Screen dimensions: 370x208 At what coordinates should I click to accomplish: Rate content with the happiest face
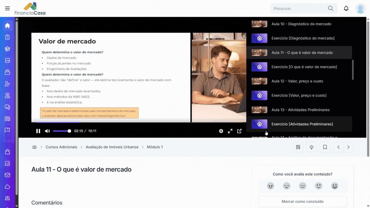[335, 186]
